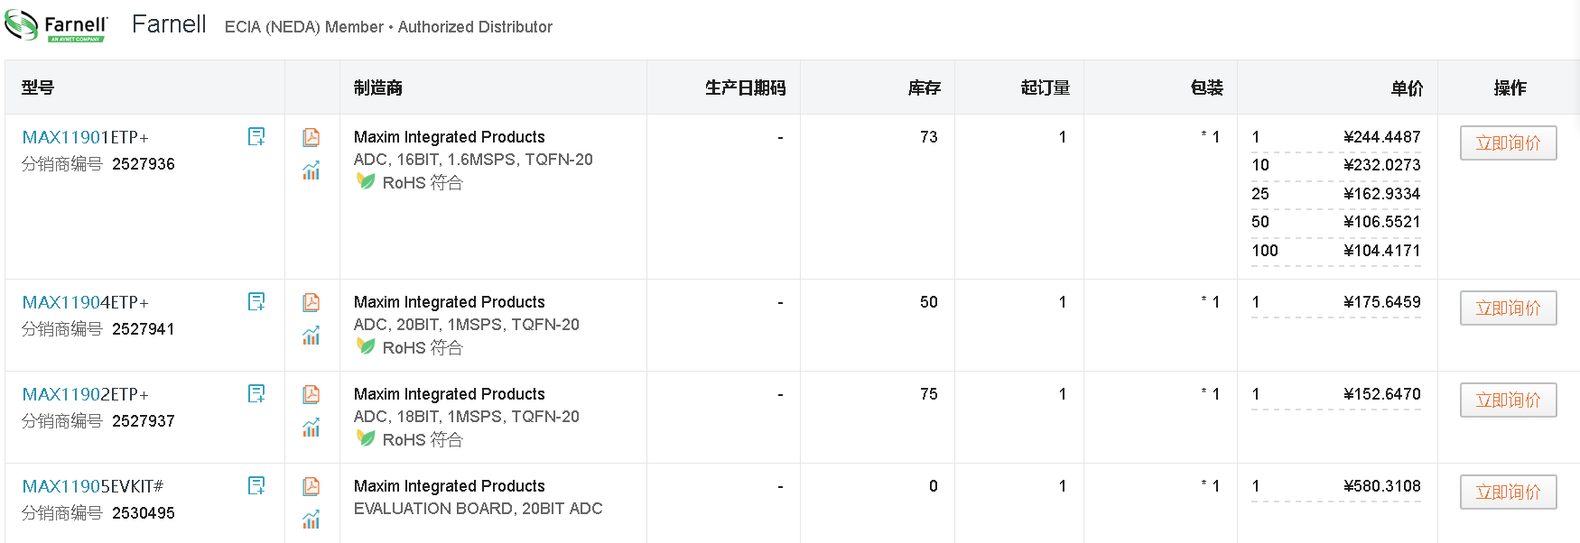Add MAX11902ETP+ to list icon
Viewport: 1580px width, 543px height.
pos(256,393)
